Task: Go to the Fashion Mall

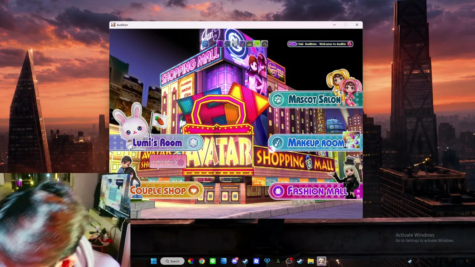Action: pos(315,191)
